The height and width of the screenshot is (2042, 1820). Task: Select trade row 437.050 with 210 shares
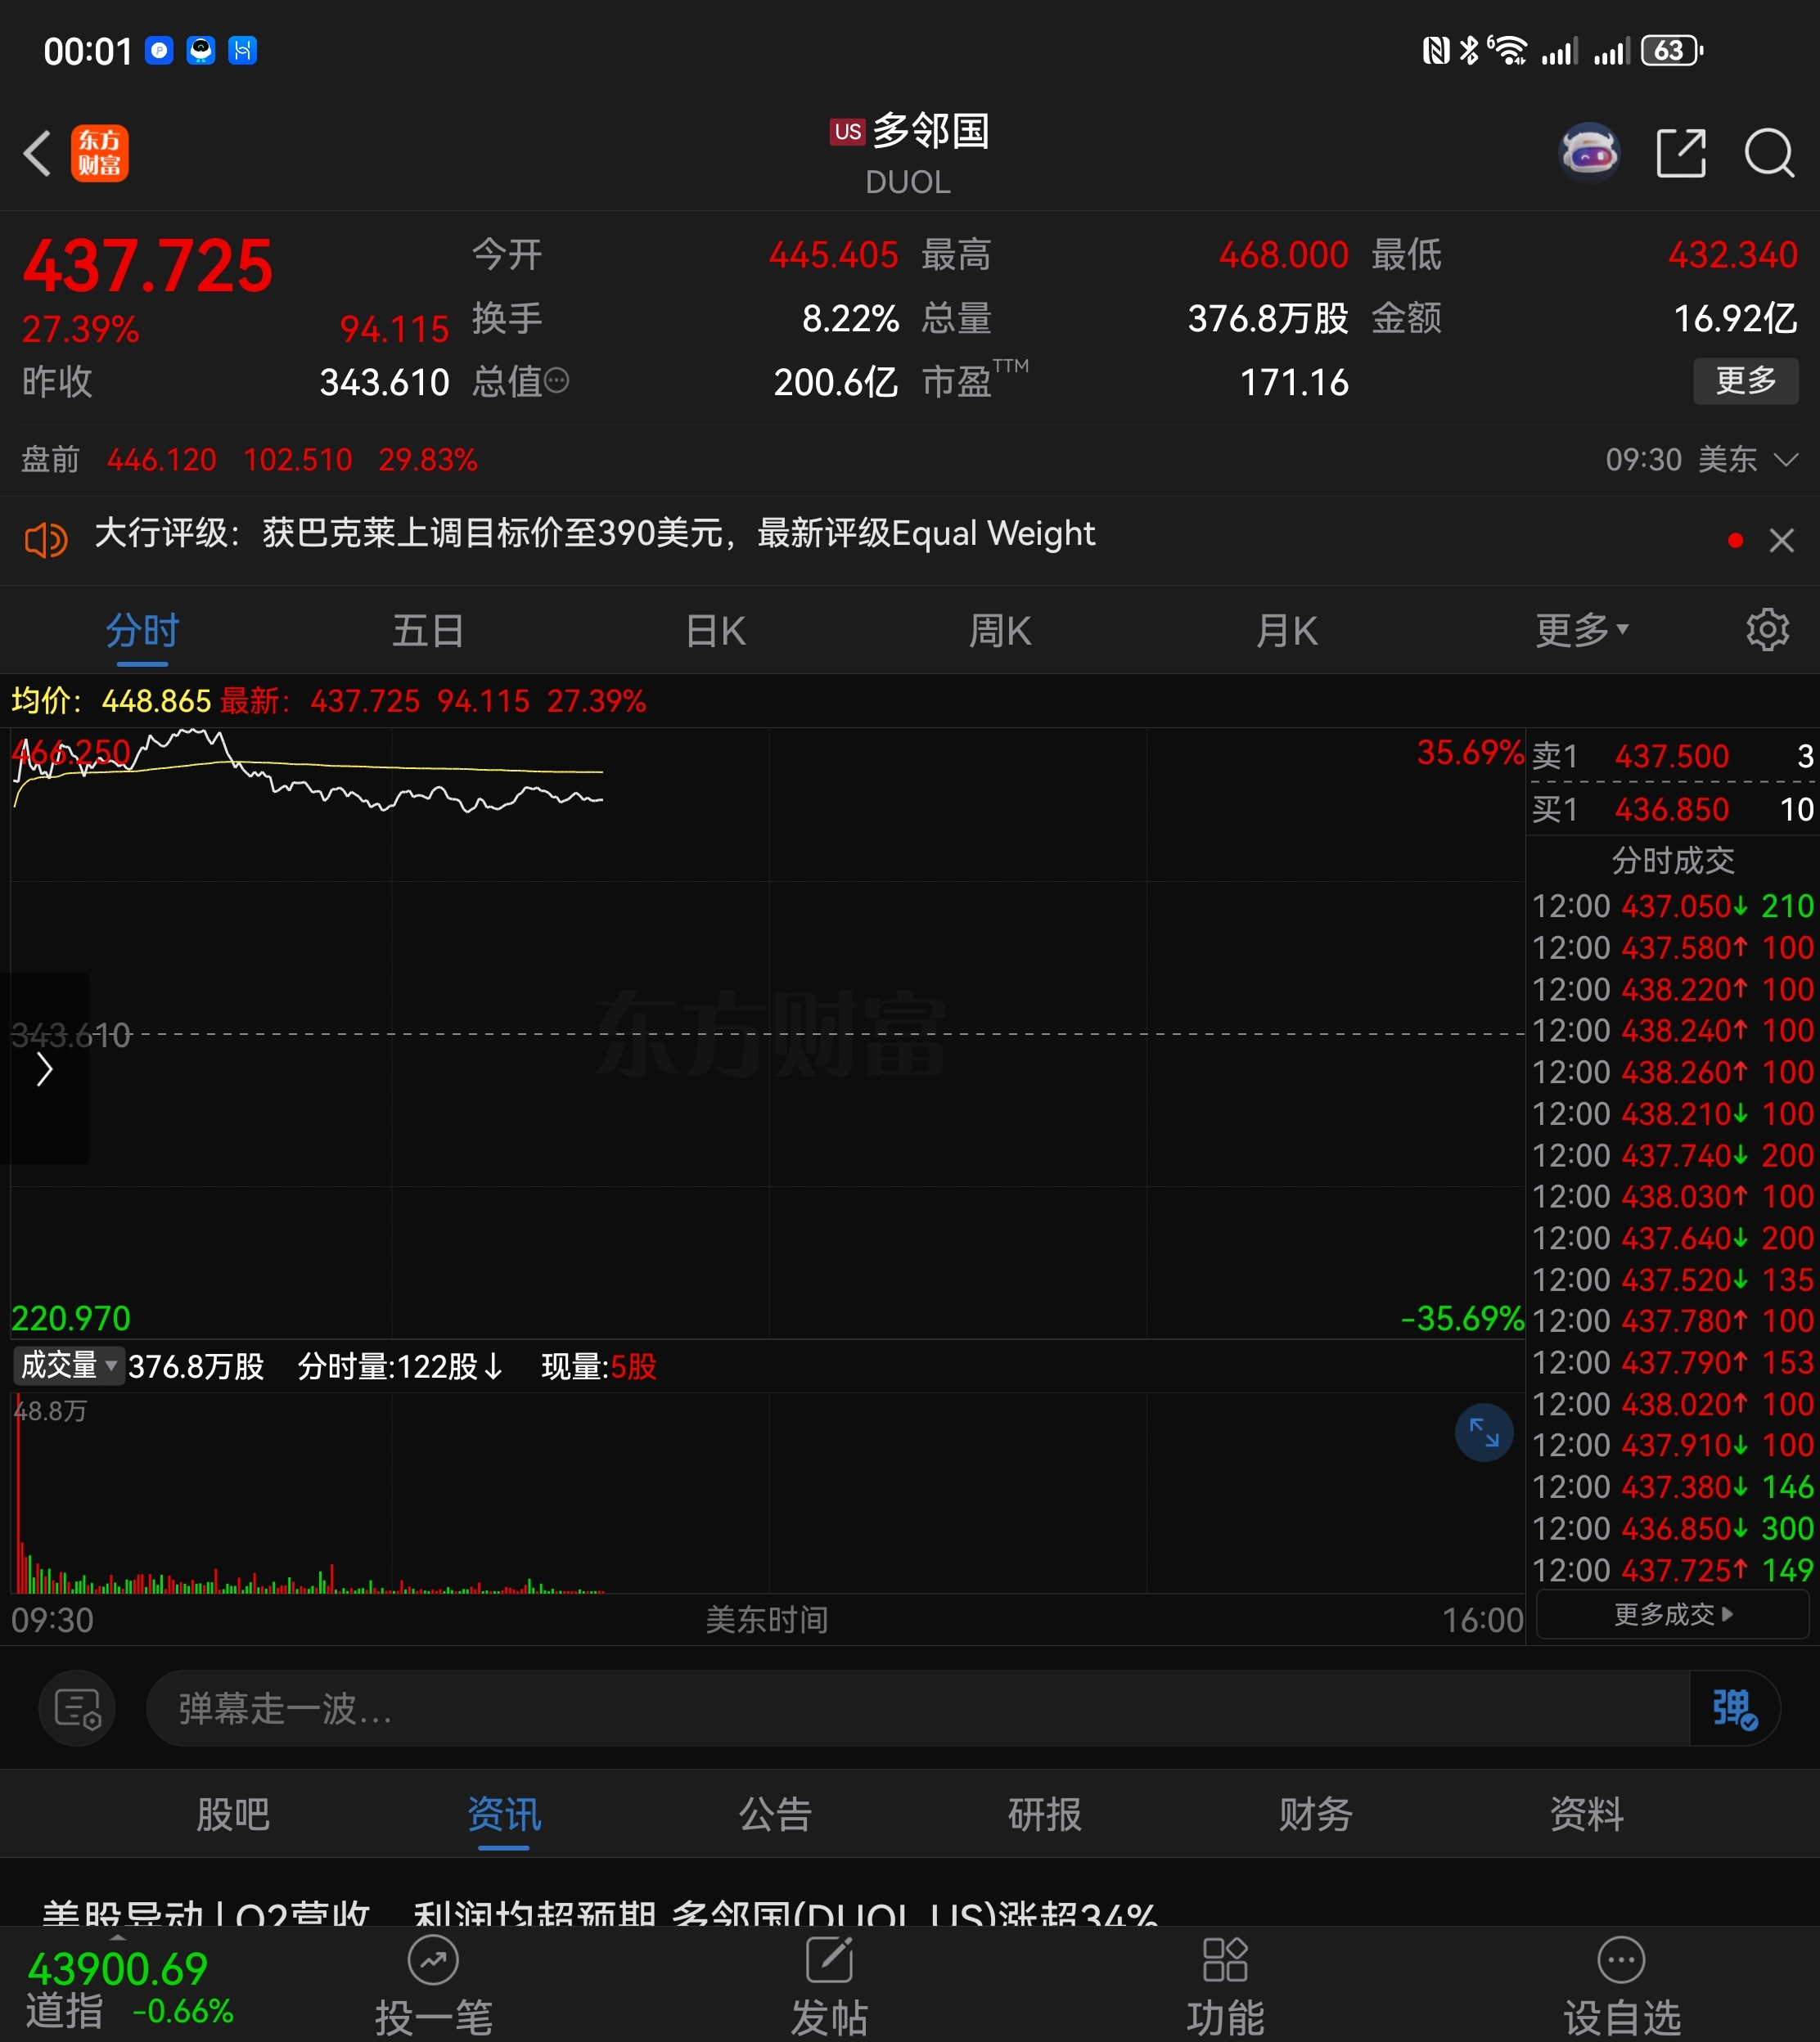[1673, 906]
